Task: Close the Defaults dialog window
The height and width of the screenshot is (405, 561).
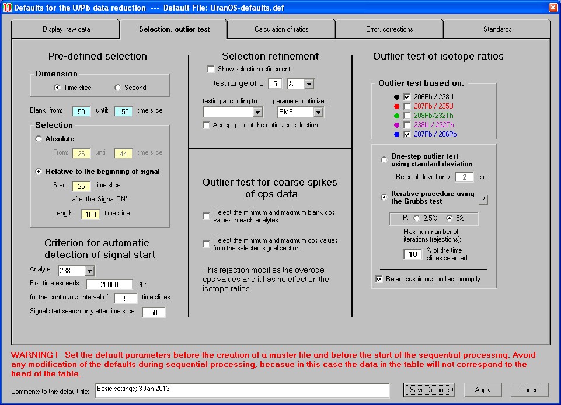Action: pyautogui.click(x=553, y=8)
